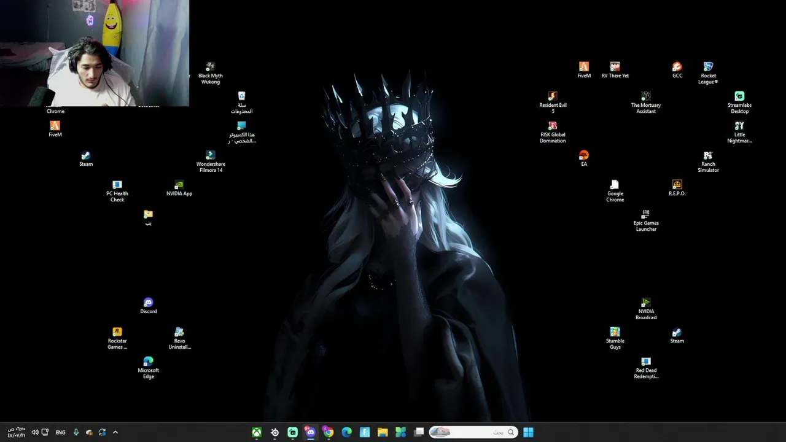The image size is (786, 442).
Task: Open blue F app in taskbar
Action: [x=364, y=432]
